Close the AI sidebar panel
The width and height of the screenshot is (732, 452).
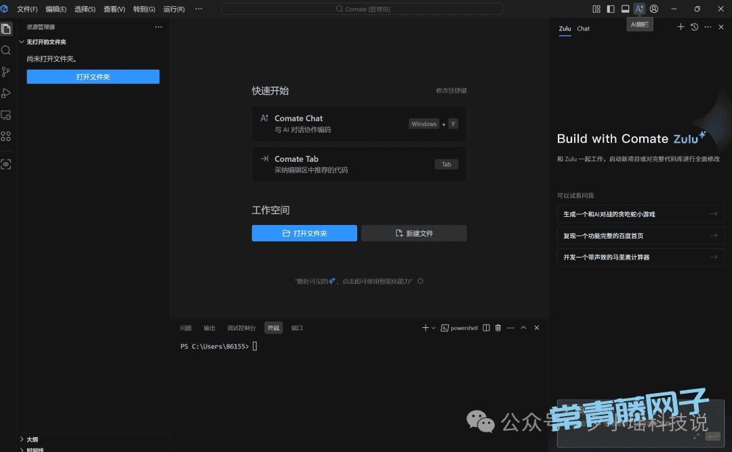[x=721, y=27]
